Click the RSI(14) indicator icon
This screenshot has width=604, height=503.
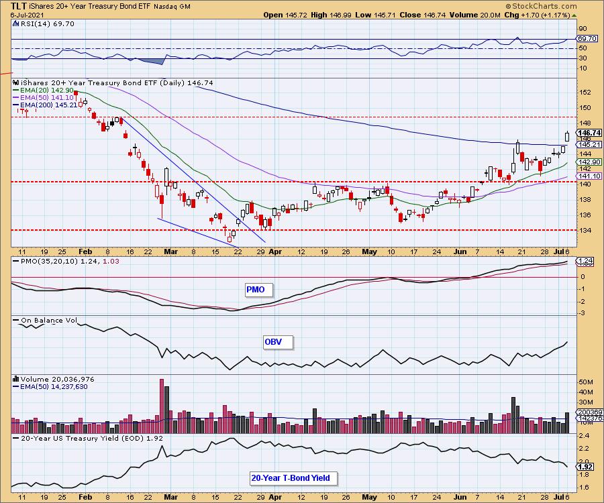[15, 24]
